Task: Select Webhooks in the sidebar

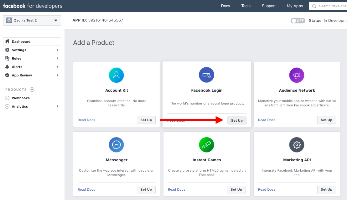Action: tap(21, 98)
